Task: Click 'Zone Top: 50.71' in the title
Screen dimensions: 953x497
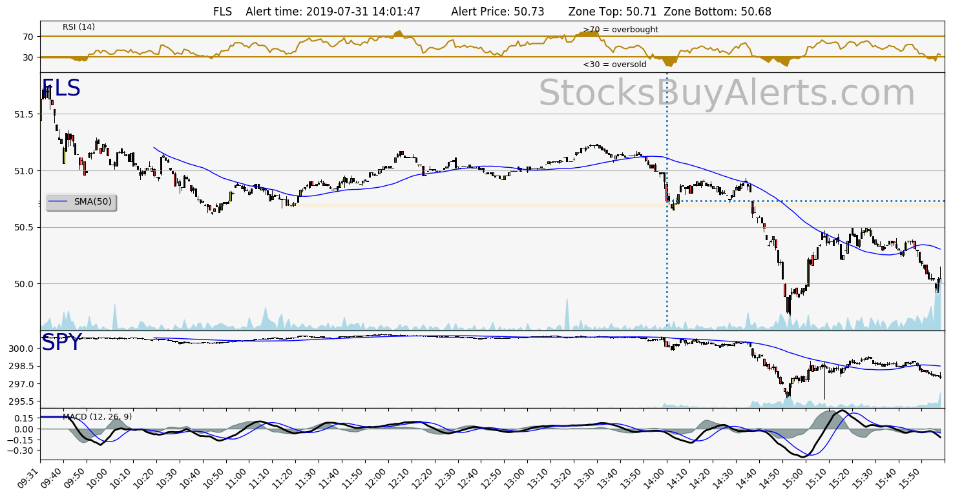Action: click(611, 12)
